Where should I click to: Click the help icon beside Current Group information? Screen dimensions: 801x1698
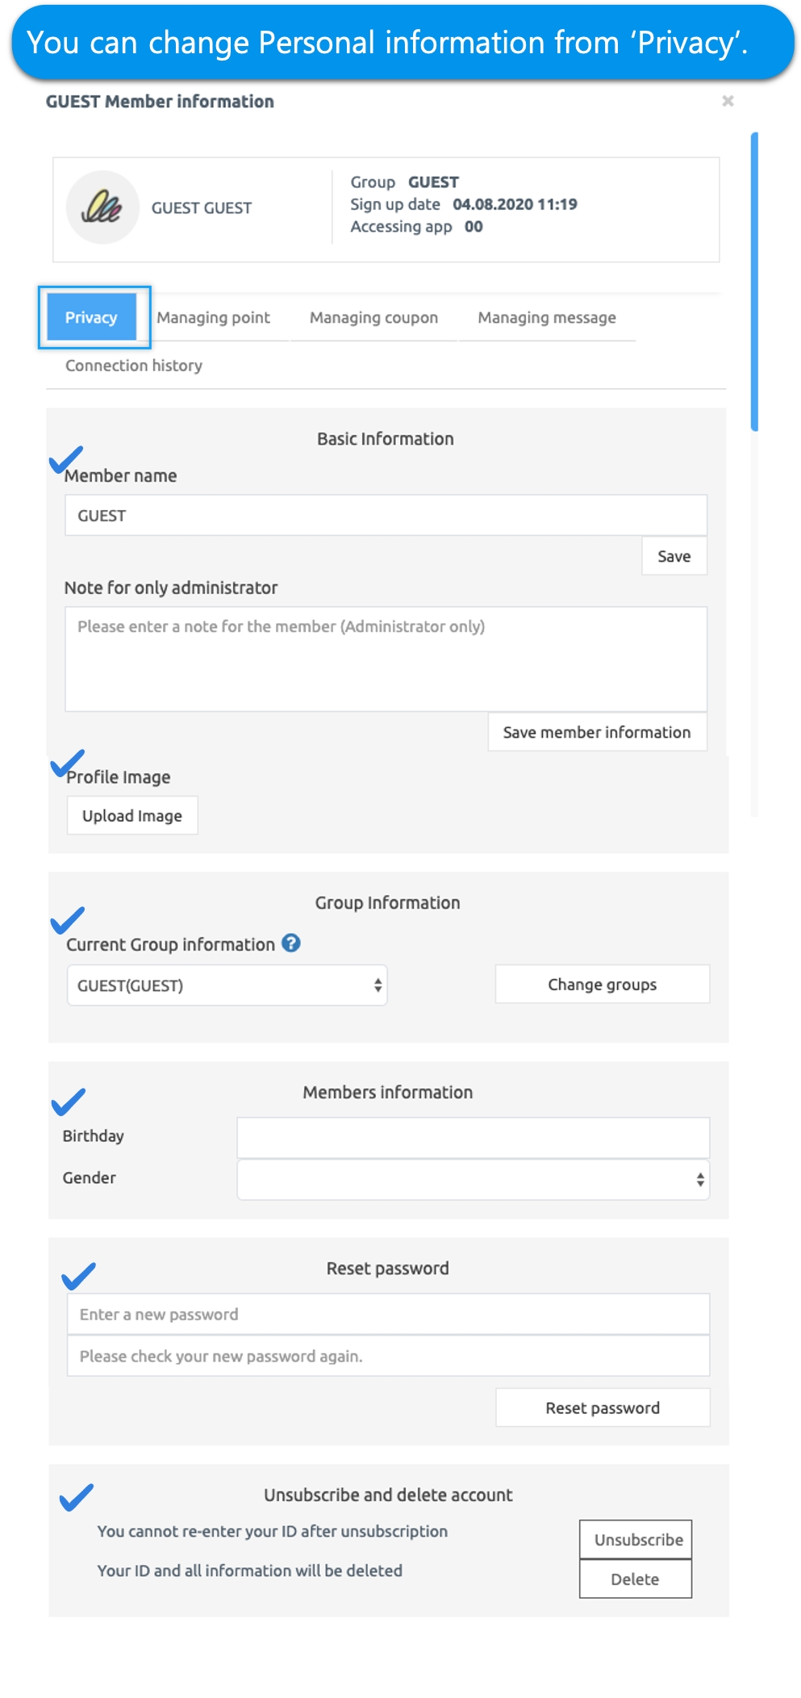tap(291, 943)
